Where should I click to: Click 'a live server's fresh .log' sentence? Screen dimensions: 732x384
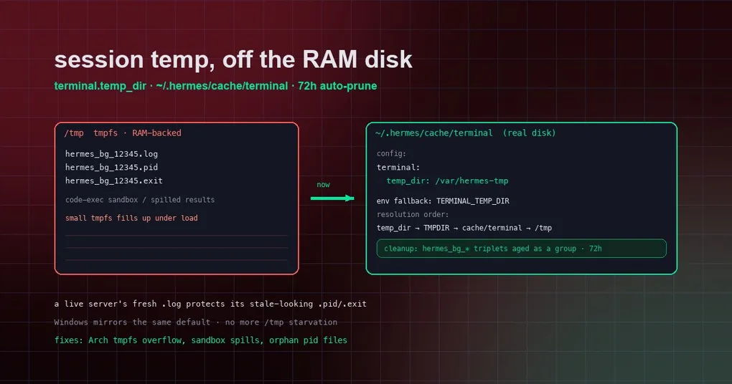[x=210, y=304]
